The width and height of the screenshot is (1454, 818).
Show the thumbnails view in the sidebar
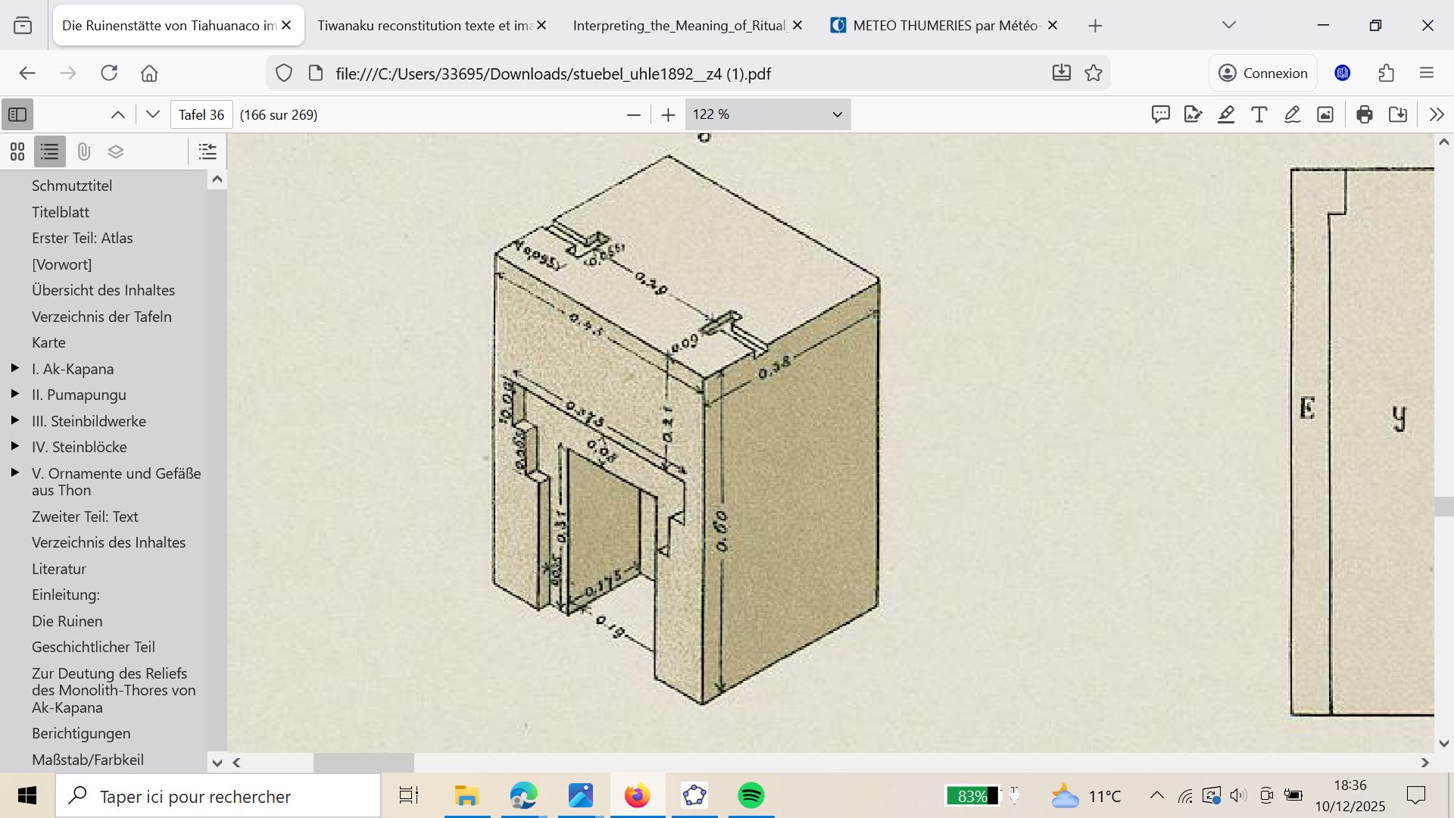(x=17, y=151)
